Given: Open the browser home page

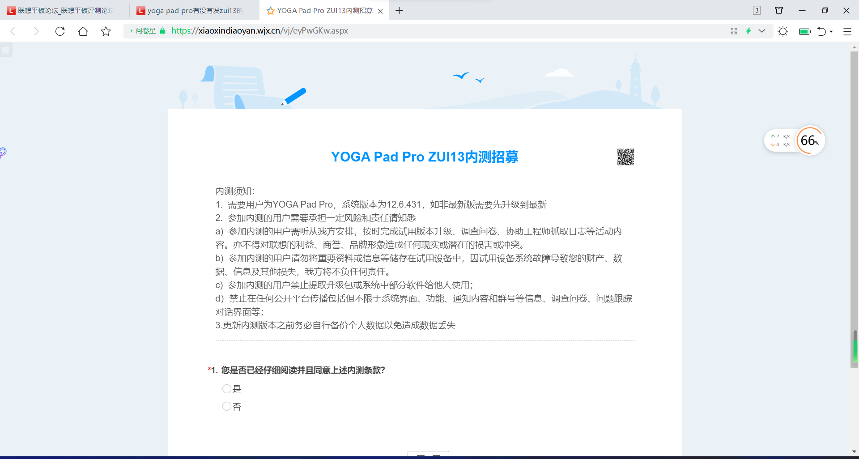Looking at the screenshot, I should click(83, 31).
